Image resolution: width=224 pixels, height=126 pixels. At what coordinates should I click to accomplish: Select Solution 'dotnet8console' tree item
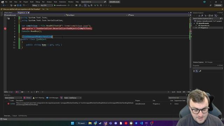coord(208,21)
